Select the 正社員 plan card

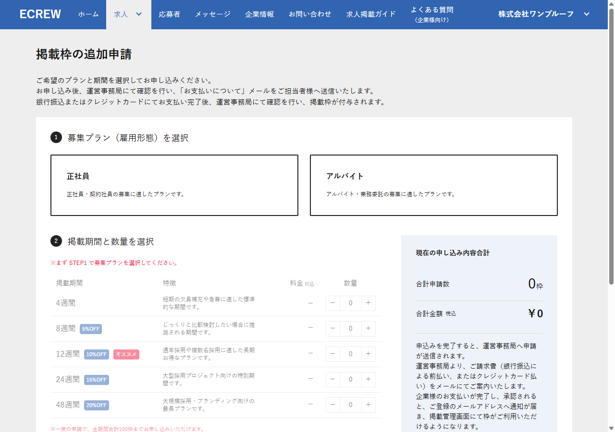pyautogui.click(x=174, y=185)
